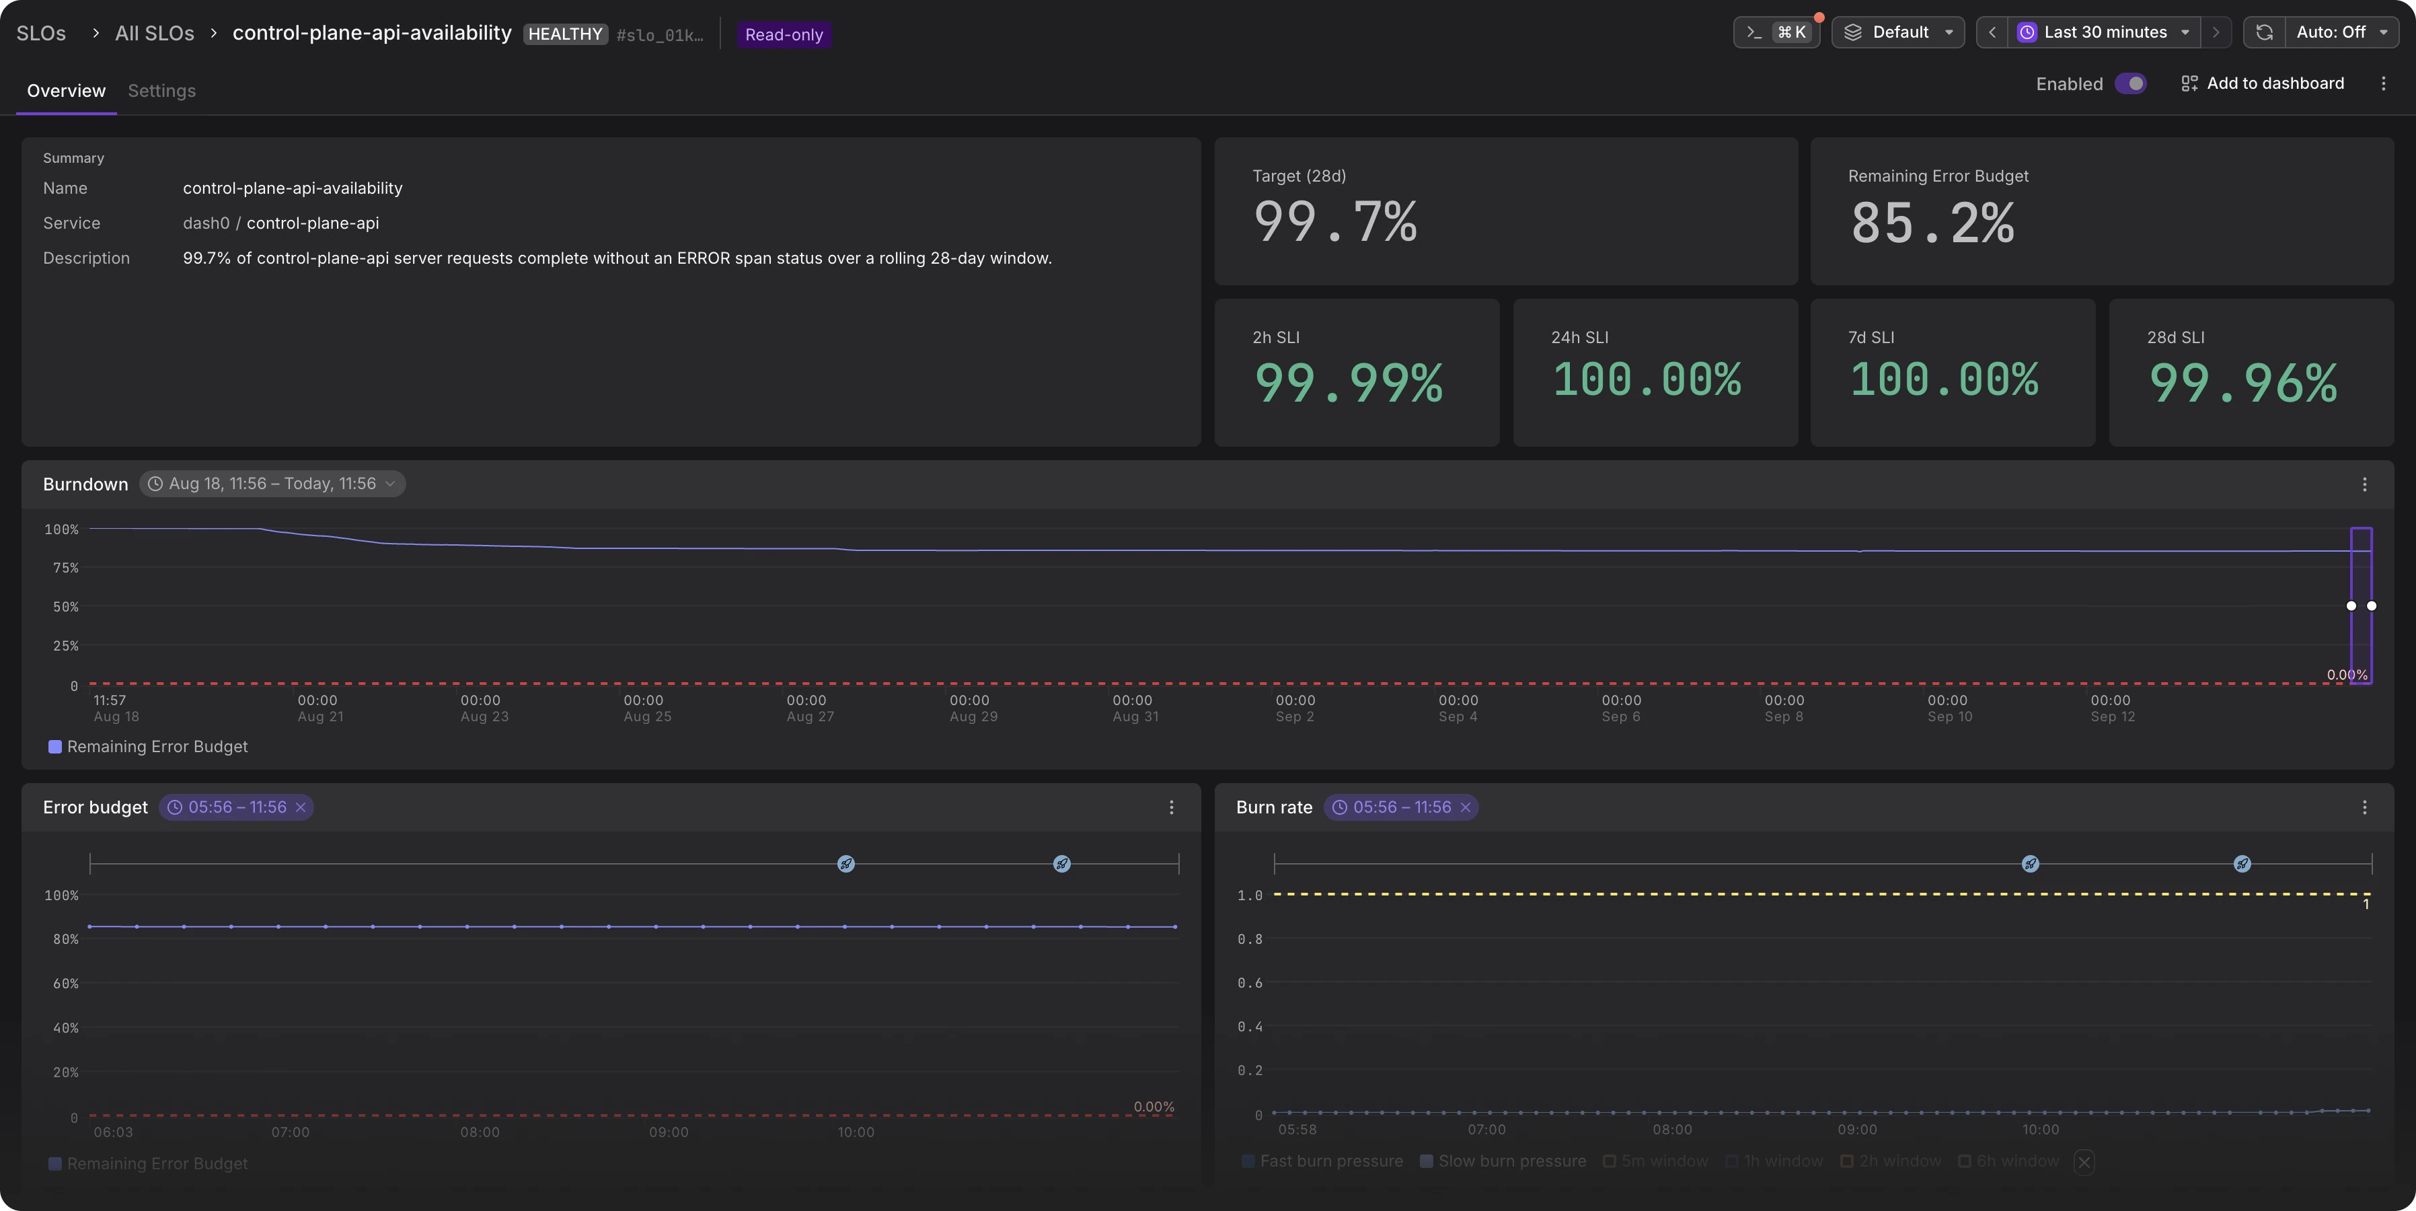This screenshot has width=2416, height=1211.
Task: Open the Error budget panel options menu
Action: 1172,807
